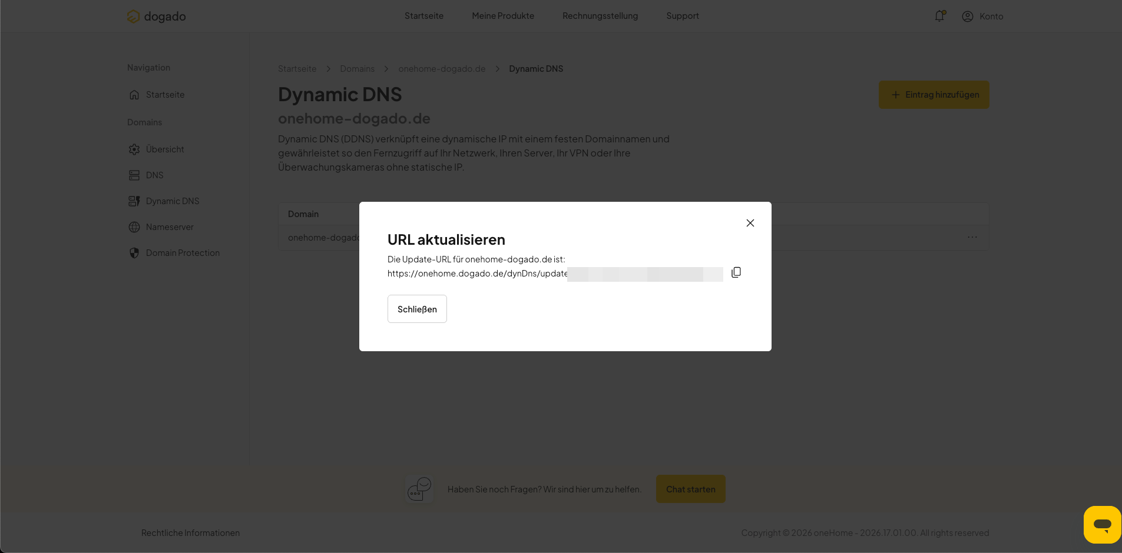Click the chat bubbles illustration in the footer banner

click(x=419, y=489)
